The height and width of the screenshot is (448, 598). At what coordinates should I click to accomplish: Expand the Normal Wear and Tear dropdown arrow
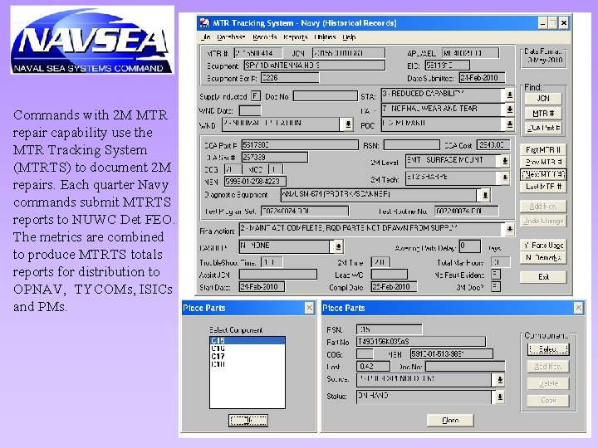[x=509, y=110]
